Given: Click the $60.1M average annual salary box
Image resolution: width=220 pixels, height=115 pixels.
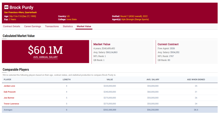Looking at the screenshot, I should coord(46,52).
